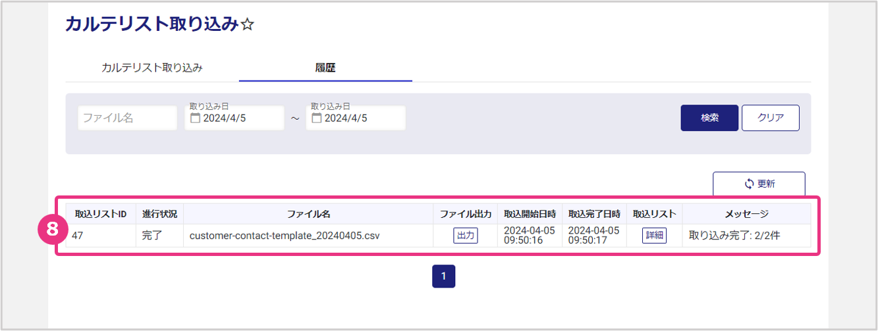Go to page 1 in pagination
The width and height of the screenshot is (878, 331).
click(x=443, y=276)
